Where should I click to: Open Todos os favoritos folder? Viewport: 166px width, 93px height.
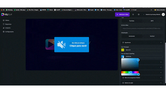tap(160, 10)
